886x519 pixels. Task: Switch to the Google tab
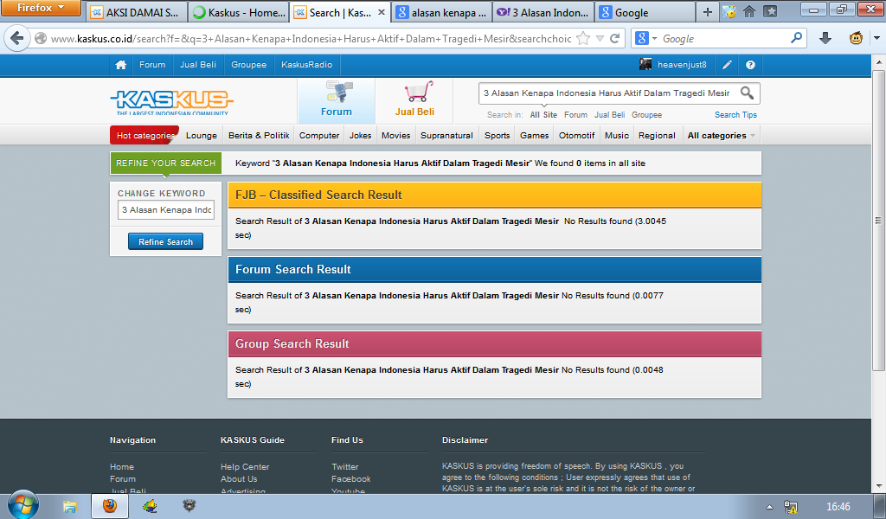tap(645, 12)
